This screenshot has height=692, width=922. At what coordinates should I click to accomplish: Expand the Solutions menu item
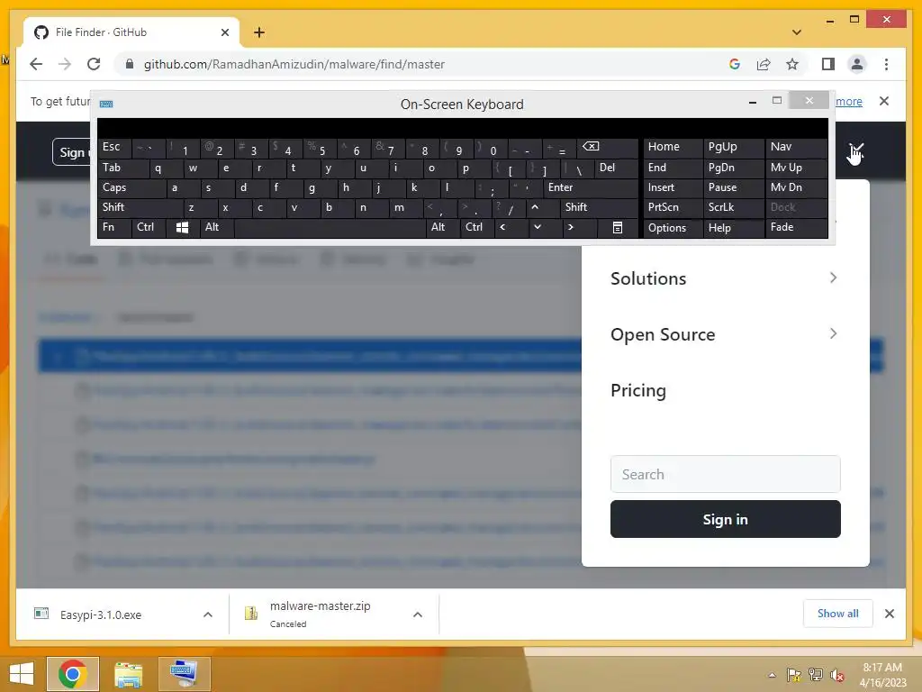click(725, 278)
